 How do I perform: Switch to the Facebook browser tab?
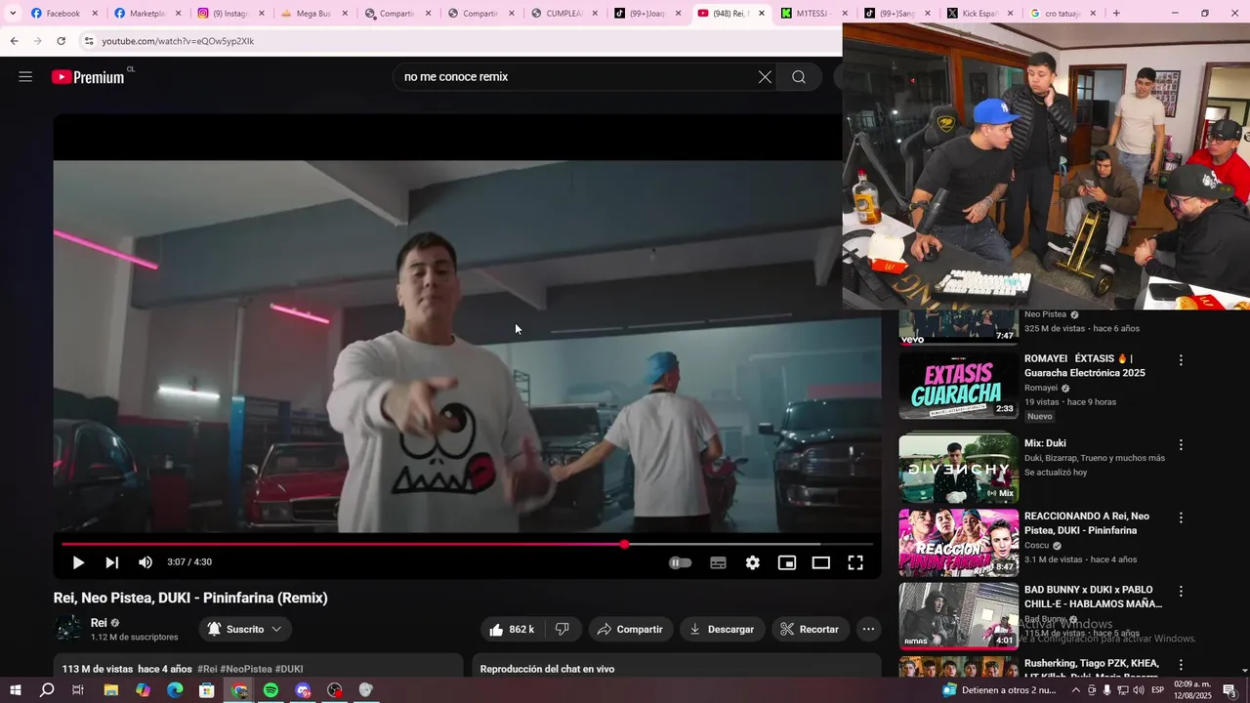coord(64,14)
